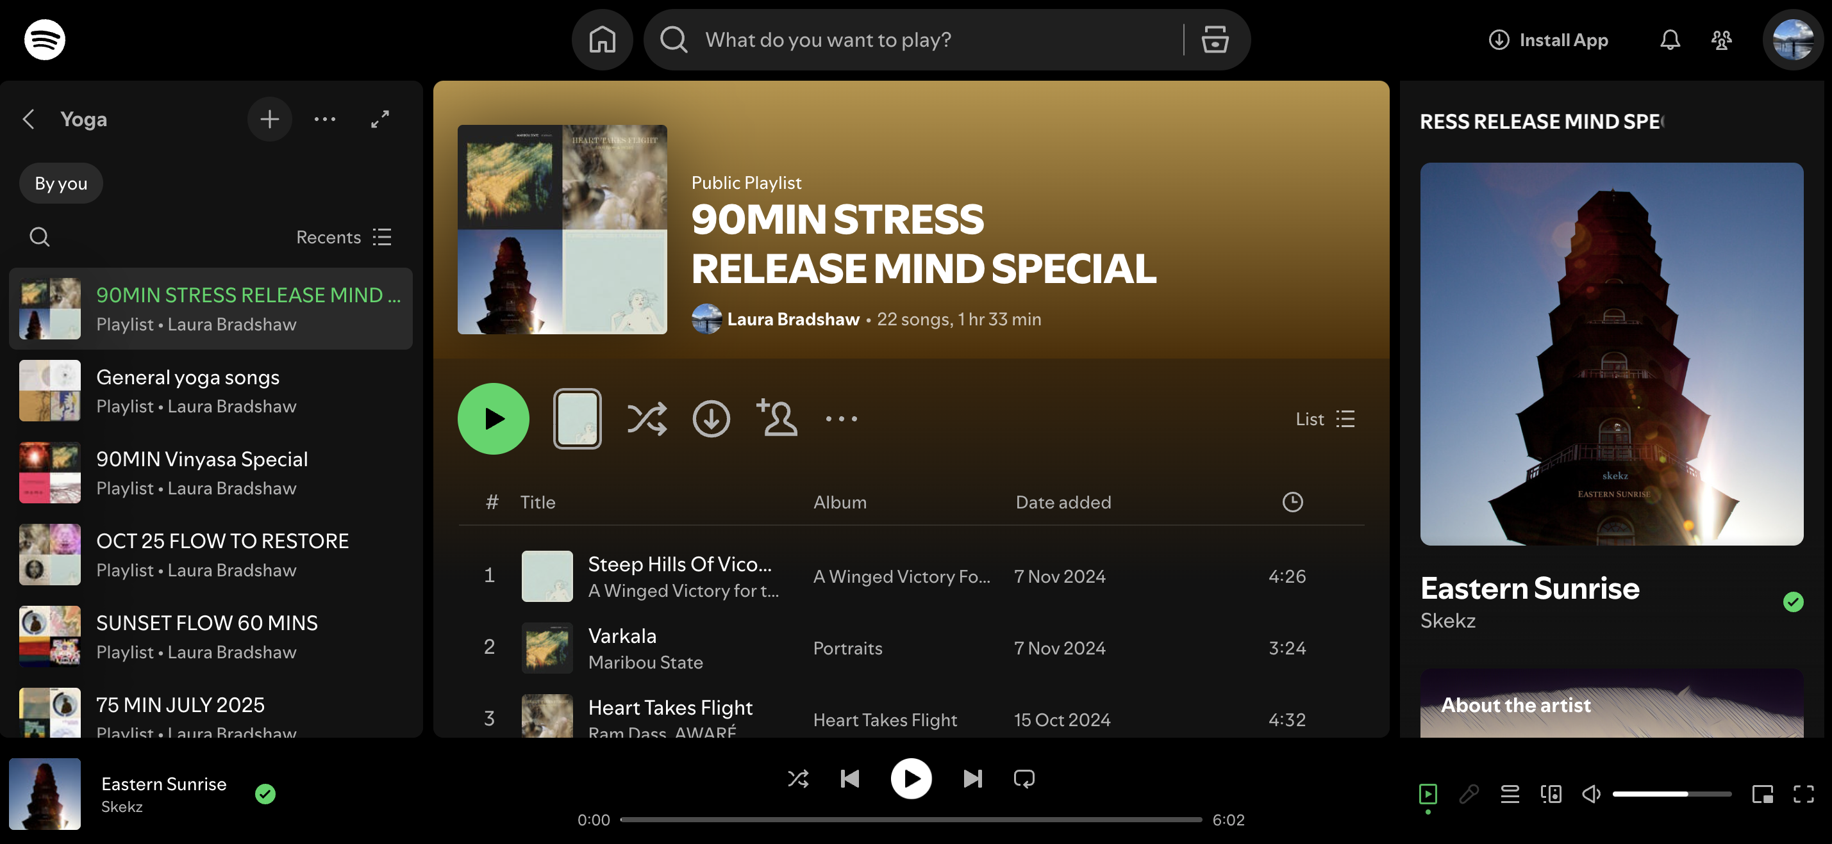Expand the Your Library panel
The image size is (1832, 844).
[x=379, y=118]
